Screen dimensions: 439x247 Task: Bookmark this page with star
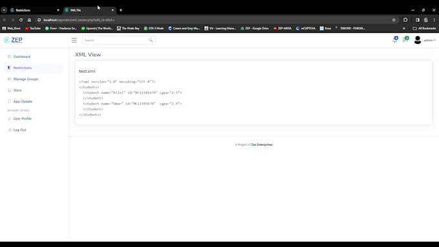tap(394, 20)
